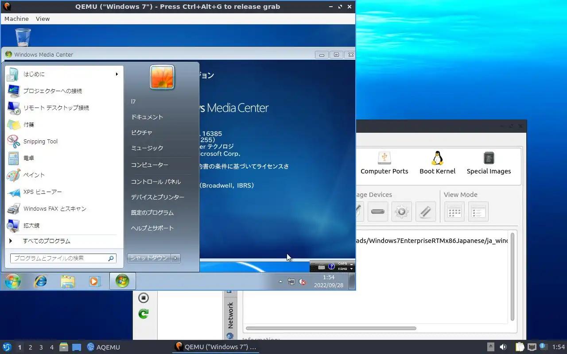
Task: Switch AQEMU View Mode to icons grid
Action: tap(454, 212)
